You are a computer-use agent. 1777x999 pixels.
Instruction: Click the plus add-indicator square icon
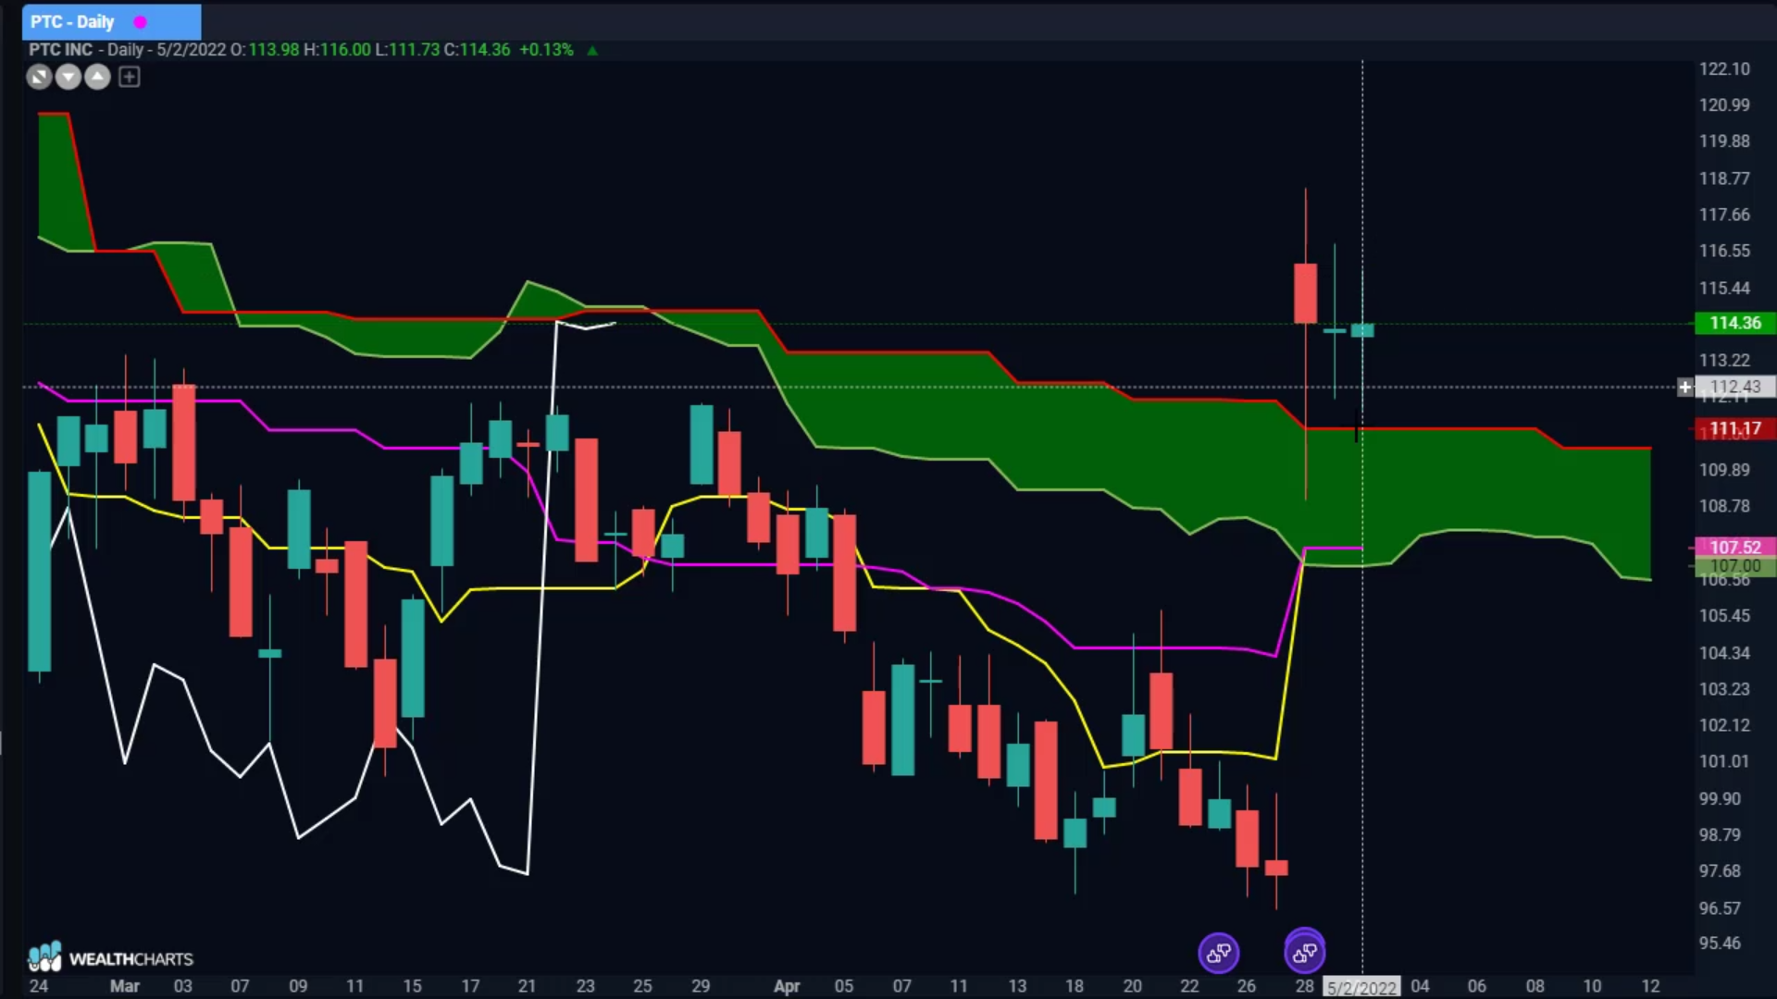pos(130,78)
